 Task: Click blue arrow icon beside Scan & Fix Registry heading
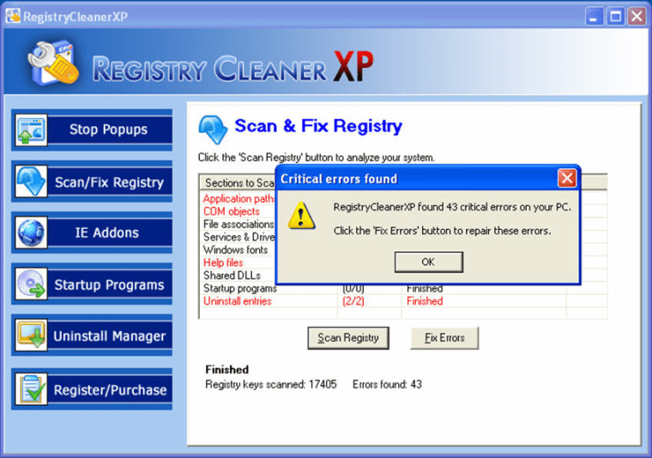(x=213, y=130)
